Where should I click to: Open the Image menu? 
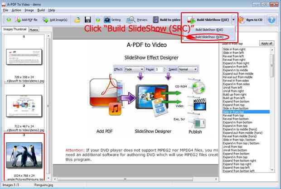(29, 10)
